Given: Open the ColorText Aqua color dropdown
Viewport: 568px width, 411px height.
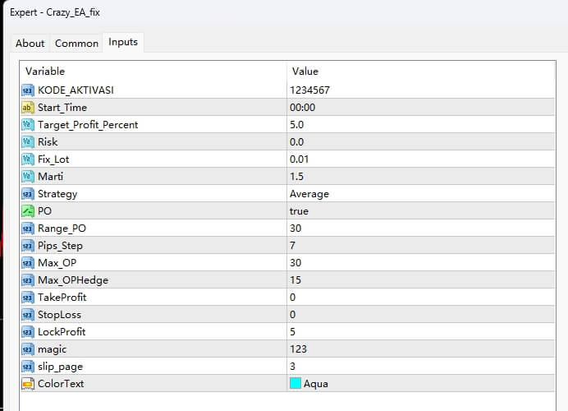Looking at the screenshot, I should [x=316, y=383].
